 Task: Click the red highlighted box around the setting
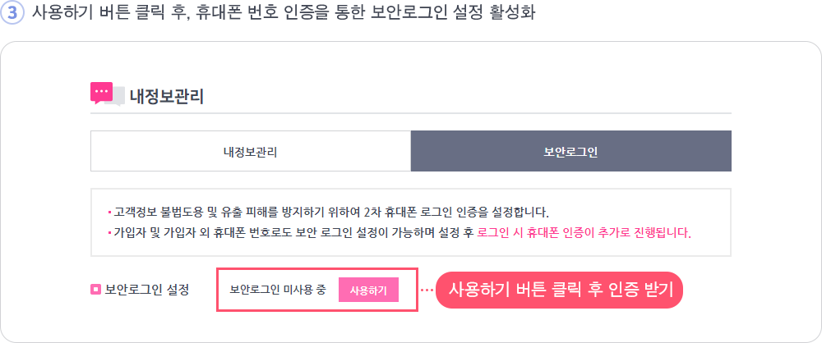[317, 290]
